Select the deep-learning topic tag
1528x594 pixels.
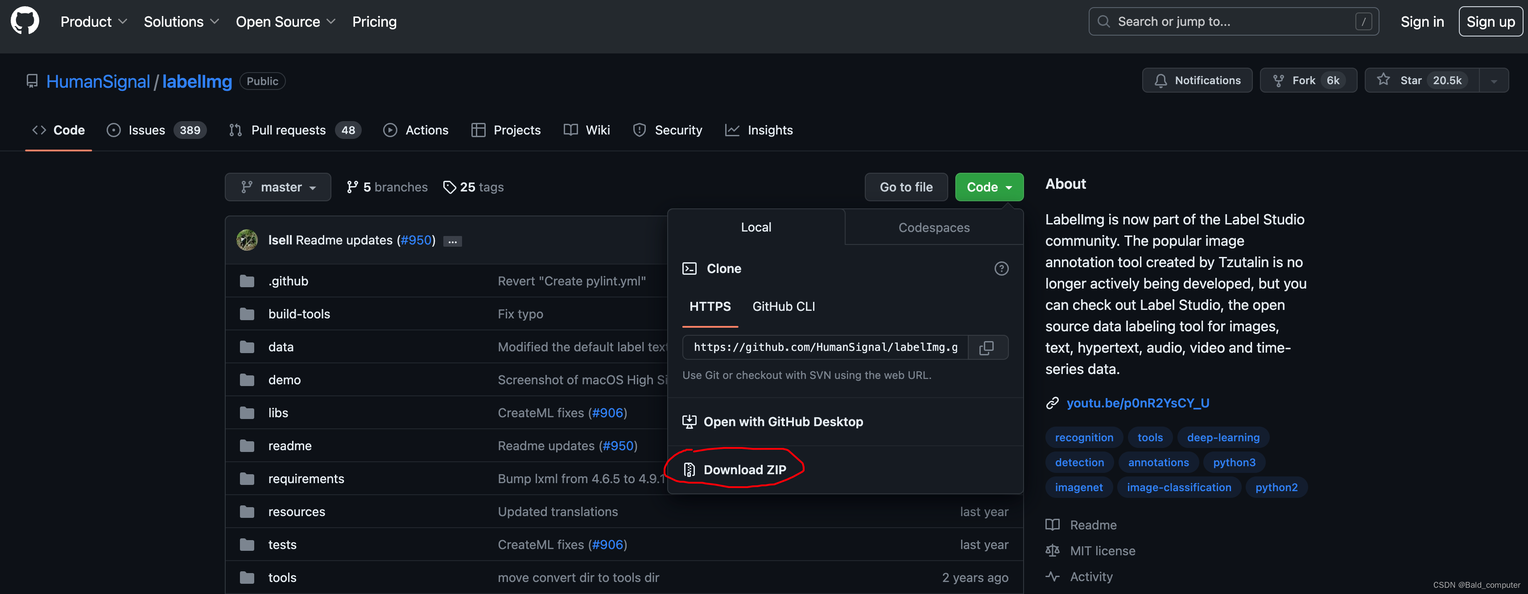tap(1222, 438)
